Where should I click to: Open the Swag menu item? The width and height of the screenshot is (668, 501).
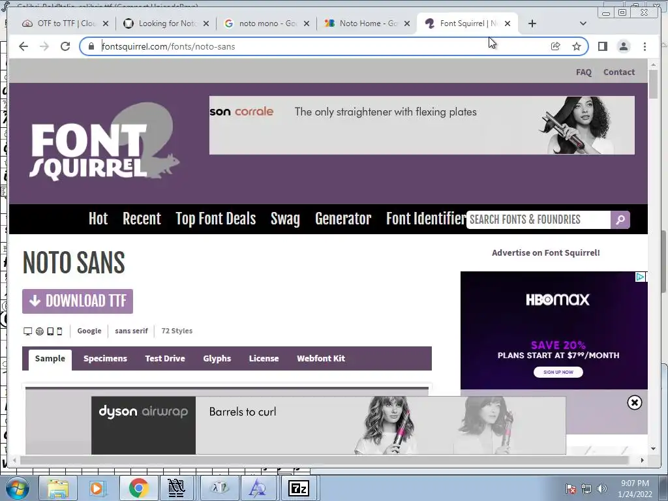(285, 219)
